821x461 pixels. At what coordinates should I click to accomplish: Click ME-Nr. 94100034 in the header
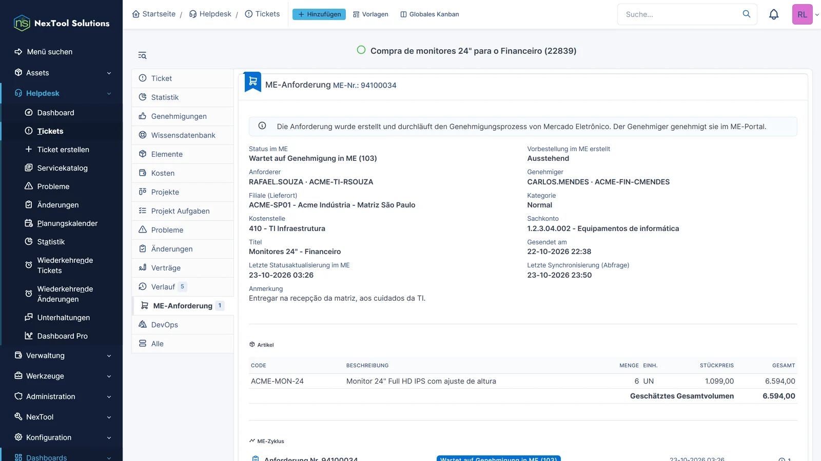click(x=364, y=86)
